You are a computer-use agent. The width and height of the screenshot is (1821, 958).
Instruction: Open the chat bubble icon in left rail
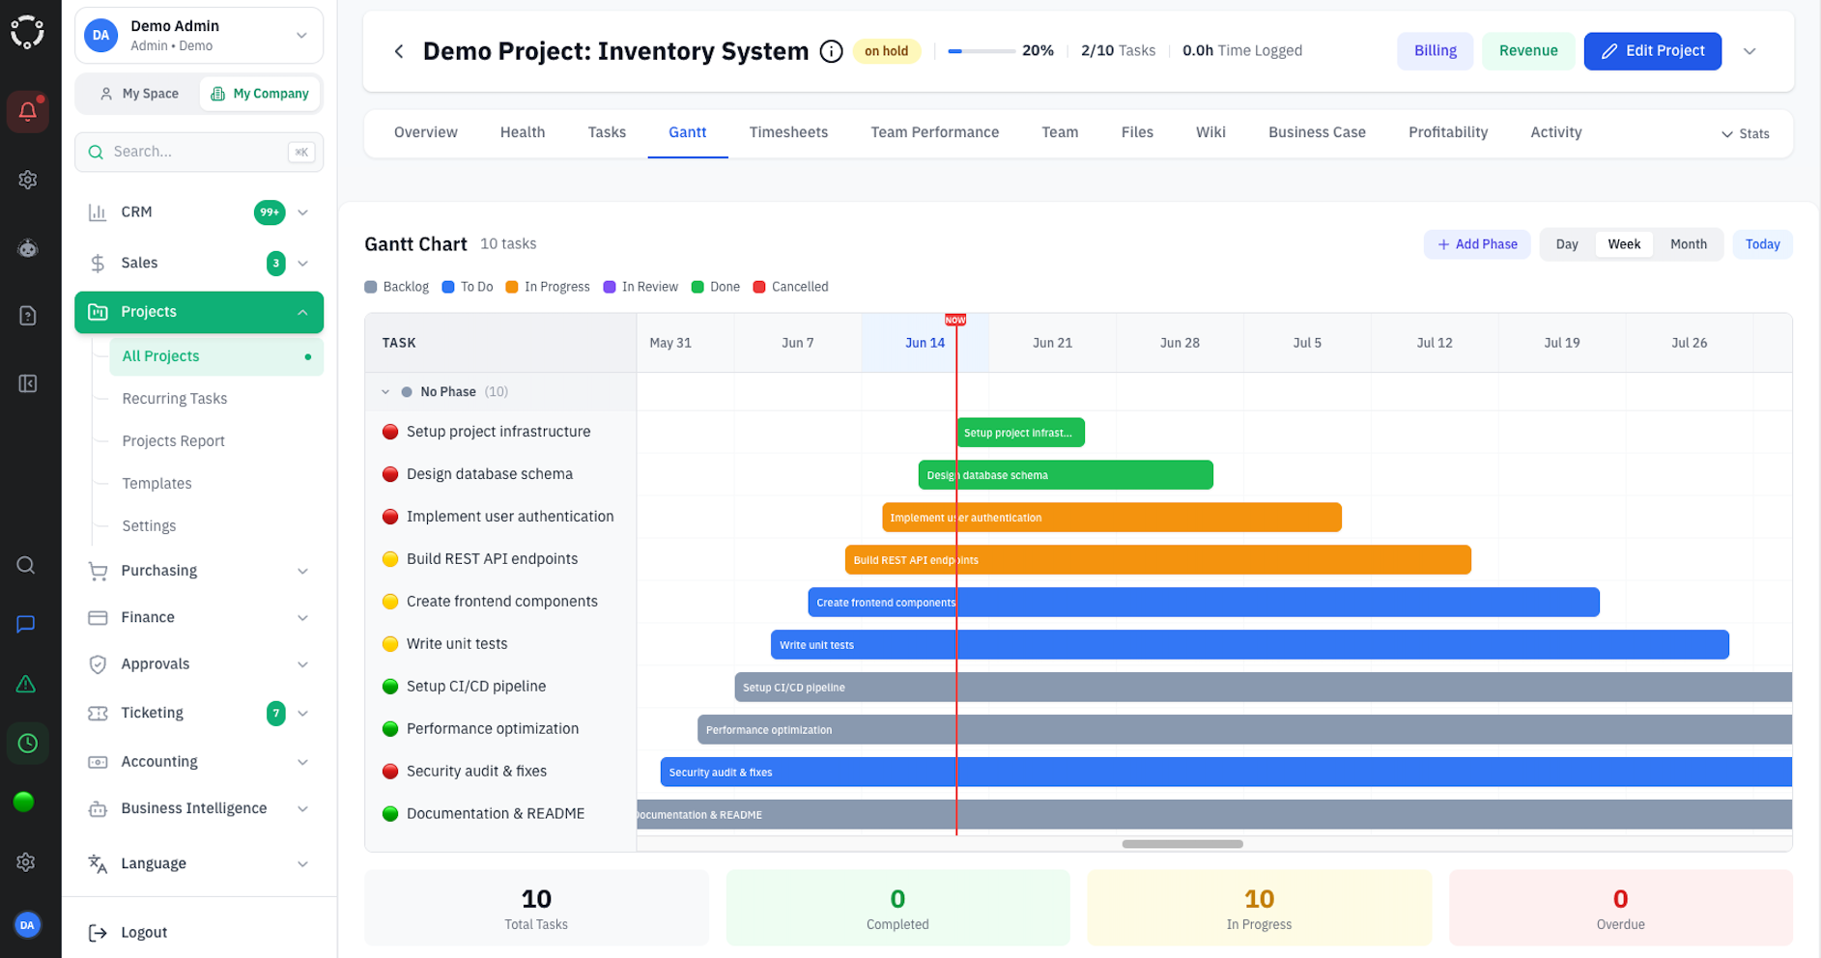pyautogui.click(x=26, y=624)
